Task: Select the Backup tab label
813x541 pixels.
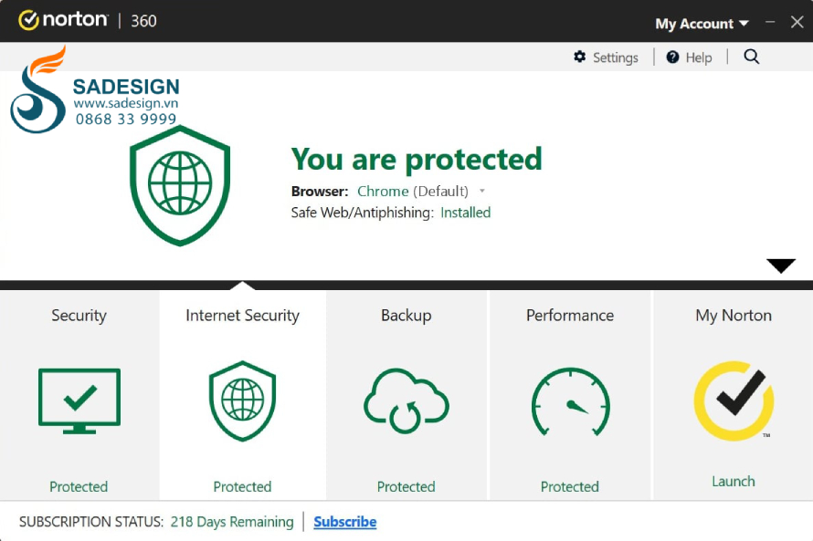Action: pyautogui.click(x=406, y=316)
